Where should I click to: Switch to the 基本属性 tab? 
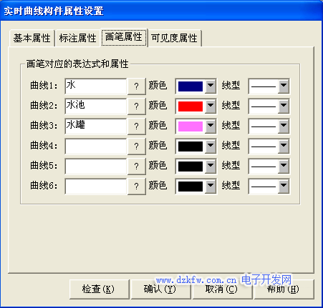pyautogui.click(x=32, y=38)
